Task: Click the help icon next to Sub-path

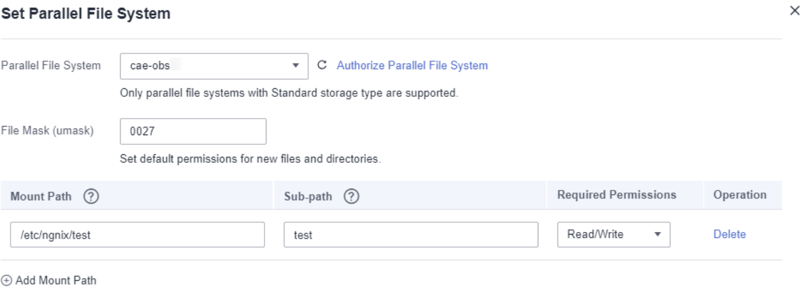Action: click(x=348, y=196)
